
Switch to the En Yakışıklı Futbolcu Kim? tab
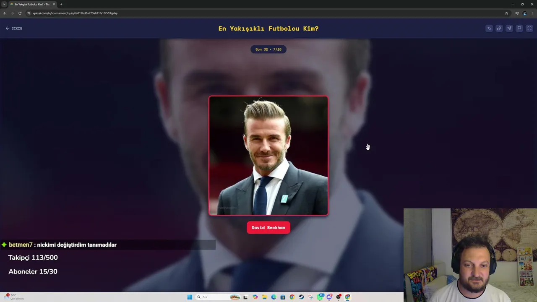coord(32,4)
